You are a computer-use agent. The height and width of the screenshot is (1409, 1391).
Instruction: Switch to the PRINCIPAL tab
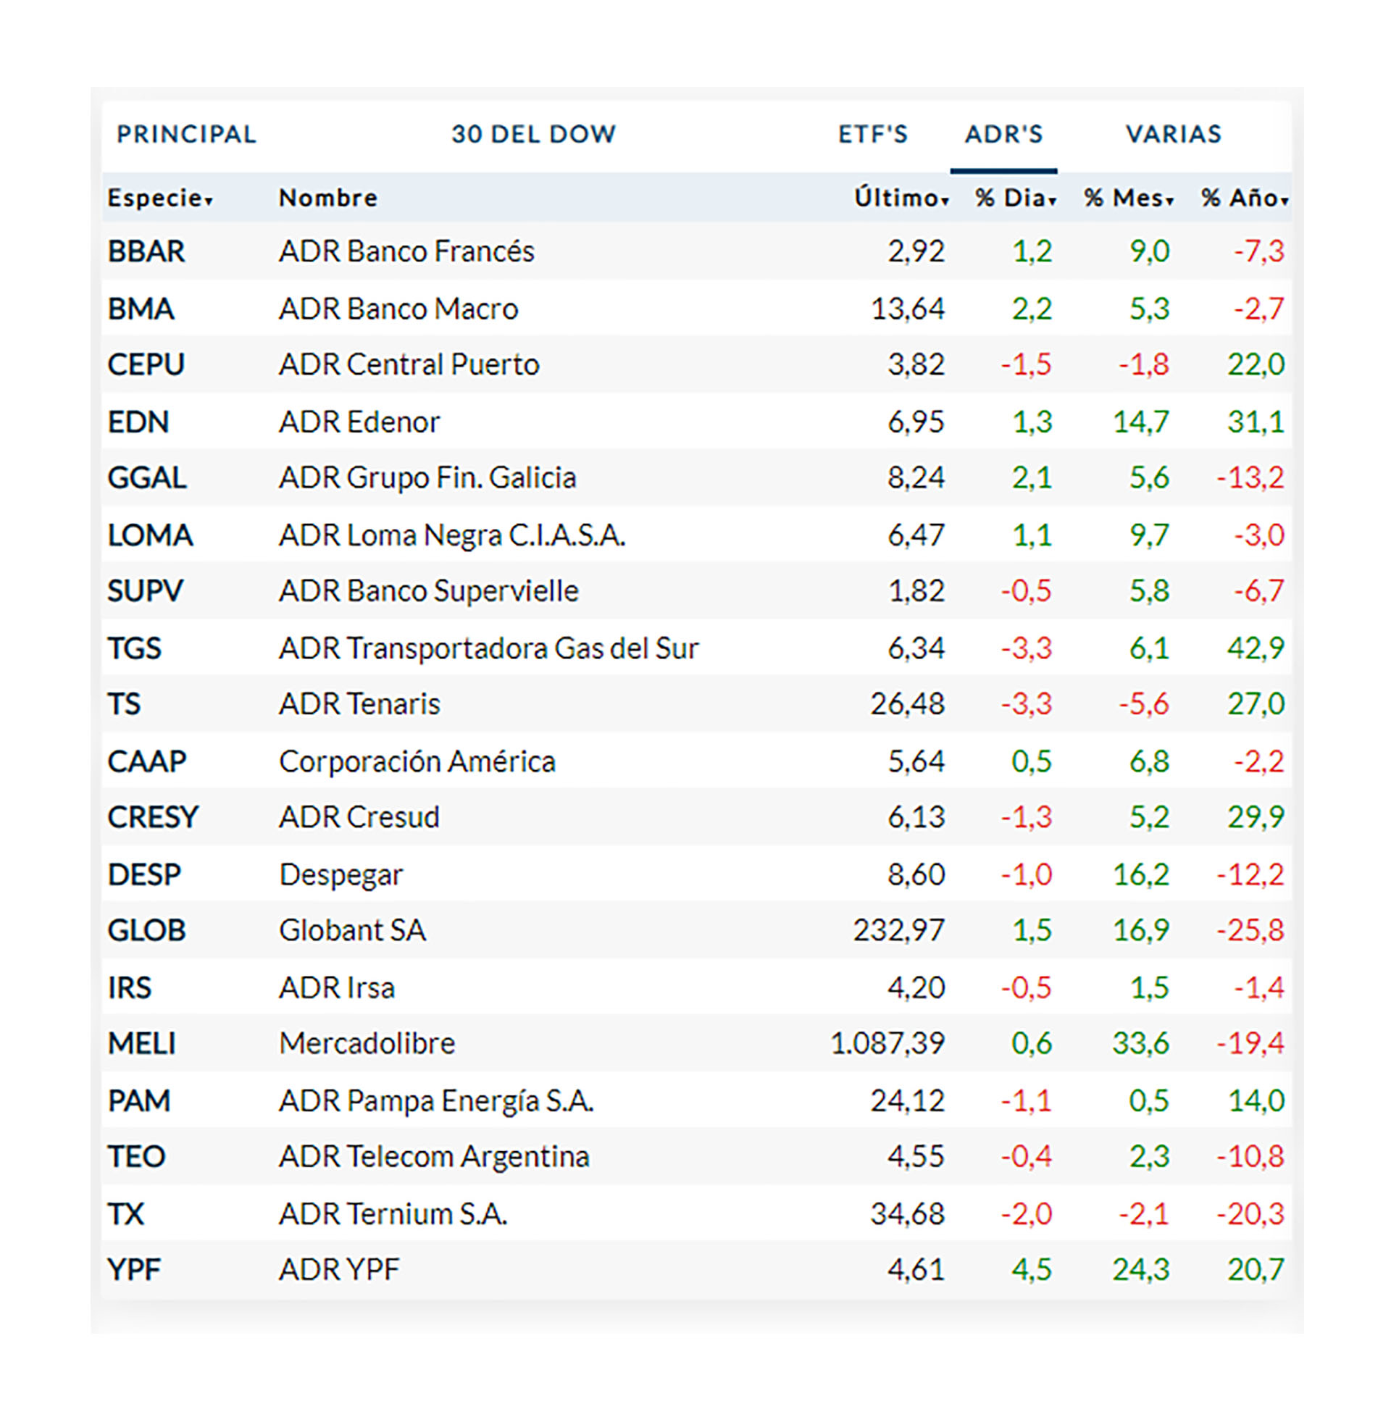187,134
